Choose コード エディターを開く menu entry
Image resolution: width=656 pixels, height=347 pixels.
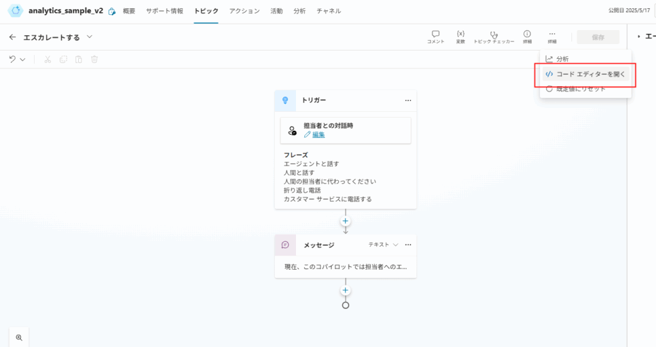586,74
